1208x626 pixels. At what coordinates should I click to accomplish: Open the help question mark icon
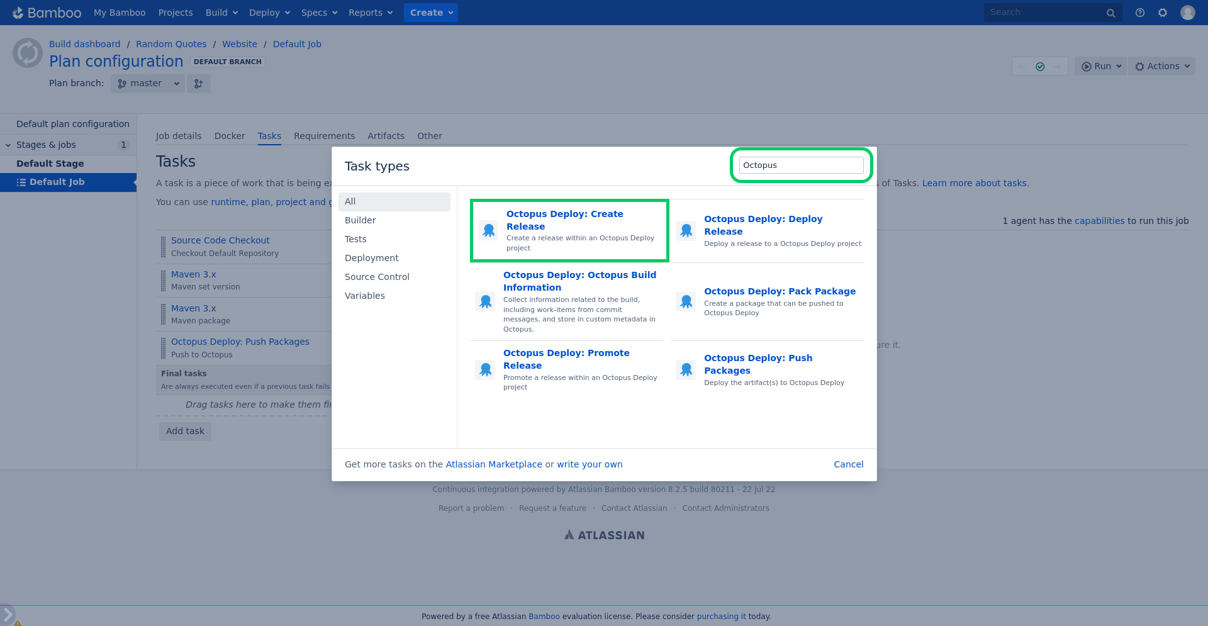(1139, 13)
